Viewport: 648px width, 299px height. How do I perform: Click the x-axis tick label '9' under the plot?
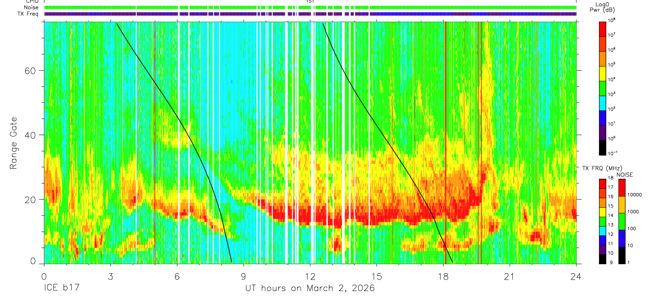click(x=243, y=276)
